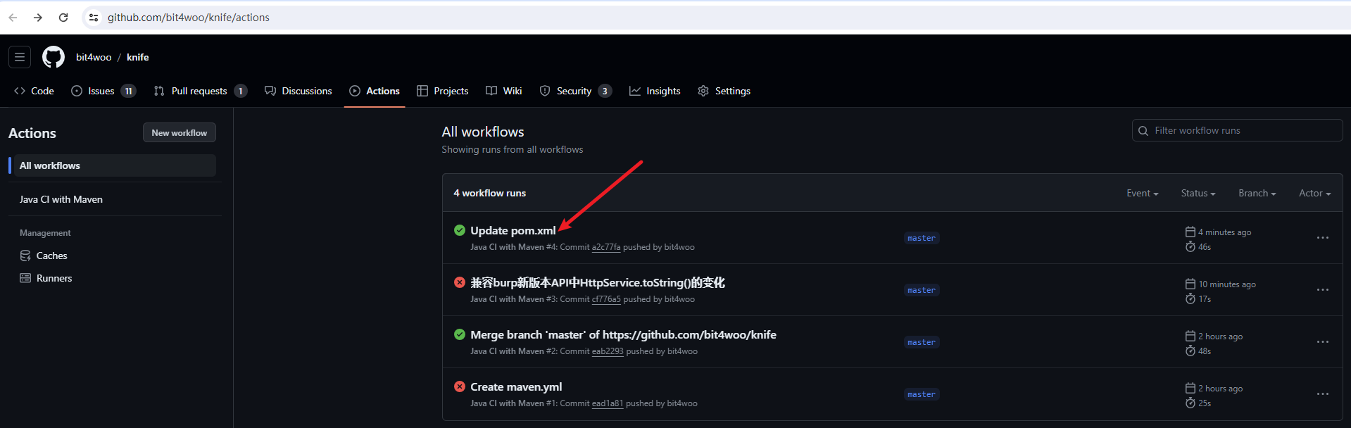Switch to the Discussions tab
Image resolution: width=1351 pixels, height=428 pixels.
pyautogui.click(x=299, y=91)
